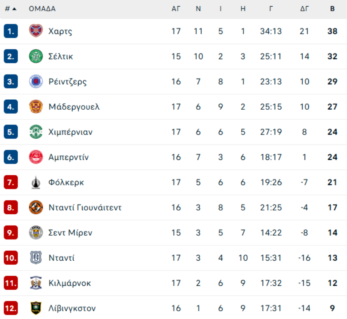Sort standings by ΟΜΑΔΑ column header
Viewport: 347px width, 319px height.
pyautogui.click(x=42, y=9)
